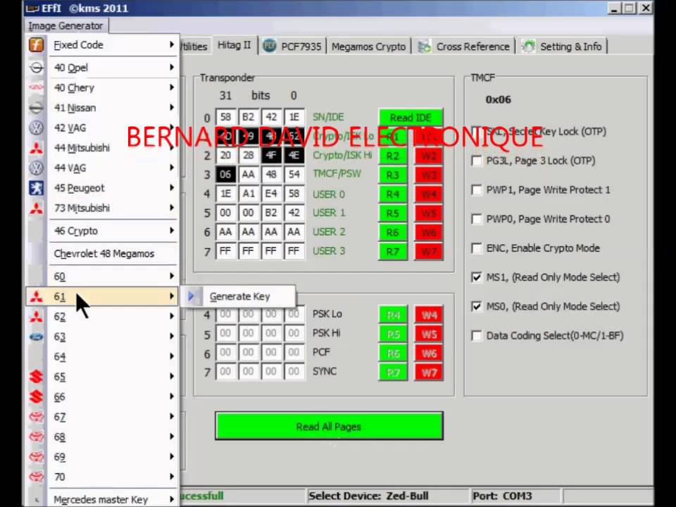Screen dimensions: 676x507
Task: Click first FF byte in USER 3 row
Action: 226,251
